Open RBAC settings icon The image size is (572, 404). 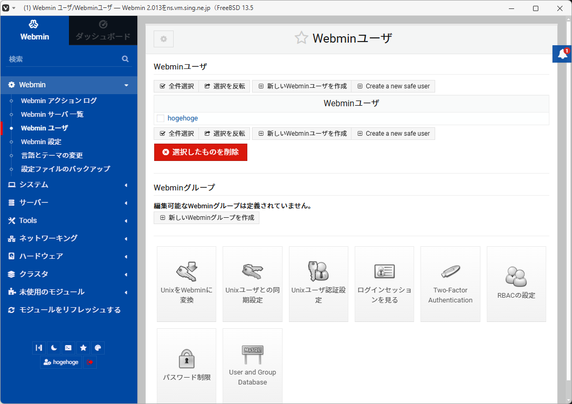(516, 284)
